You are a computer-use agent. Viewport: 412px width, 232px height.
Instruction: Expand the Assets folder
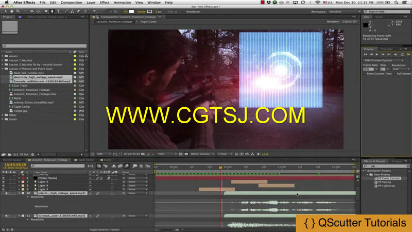(3, 56)
